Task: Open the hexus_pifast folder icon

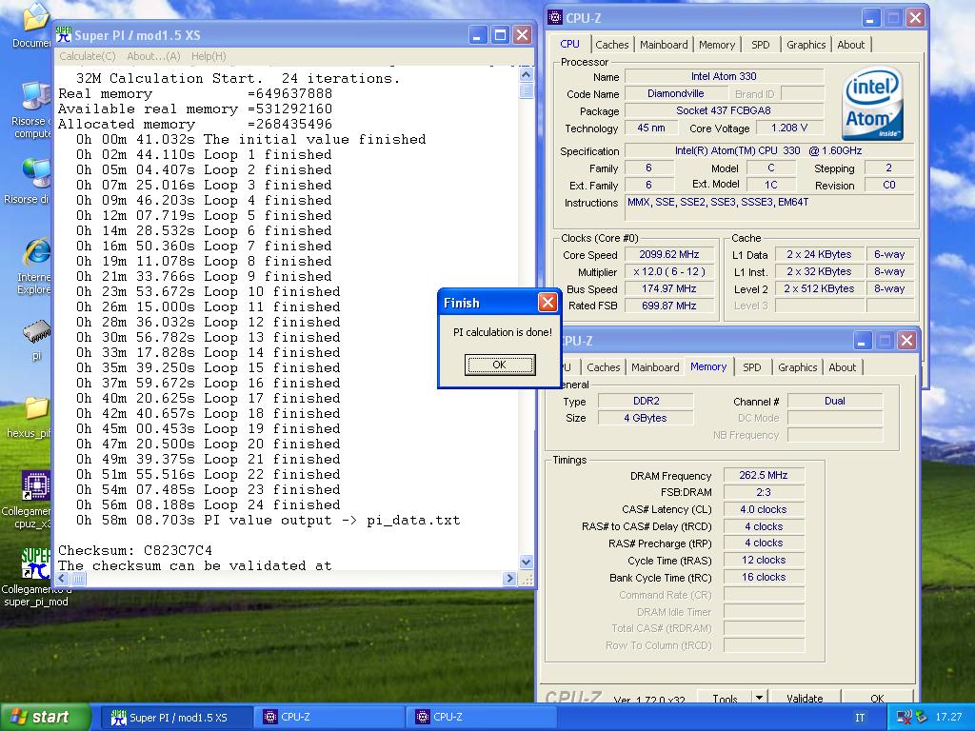Action: click(36, 409)
